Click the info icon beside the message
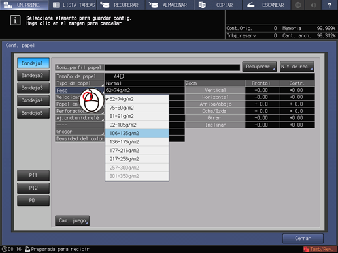The image size is (338, 253). coord(15,20)
